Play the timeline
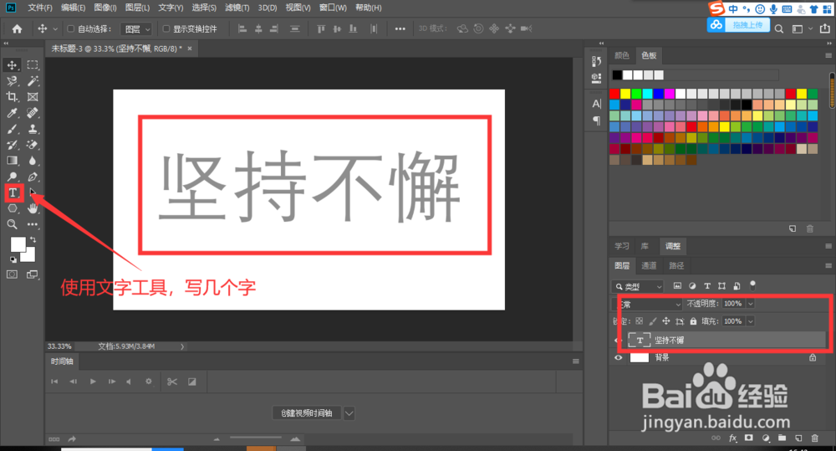This screenshot has height=451, width=836. (93, 382)
